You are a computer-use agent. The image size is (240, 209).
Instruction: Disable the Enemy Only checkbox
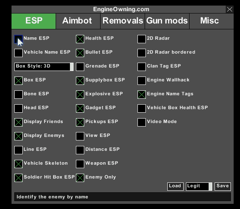80,178
